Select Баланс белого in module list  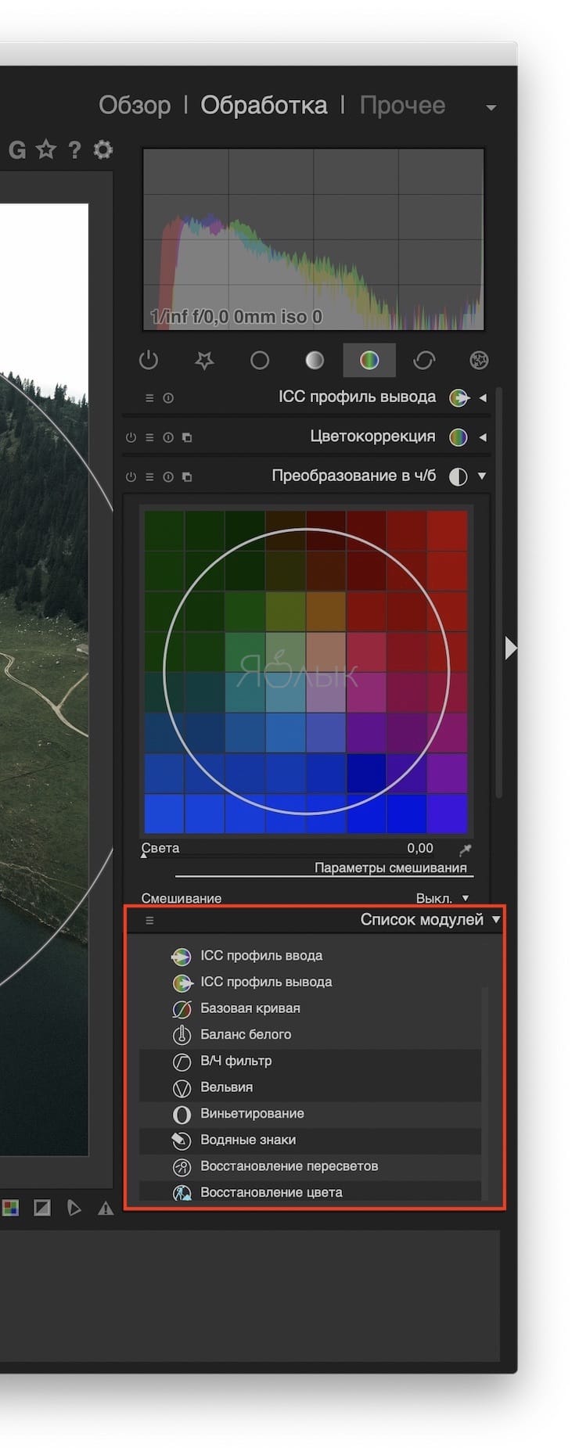pos(310,1035)
